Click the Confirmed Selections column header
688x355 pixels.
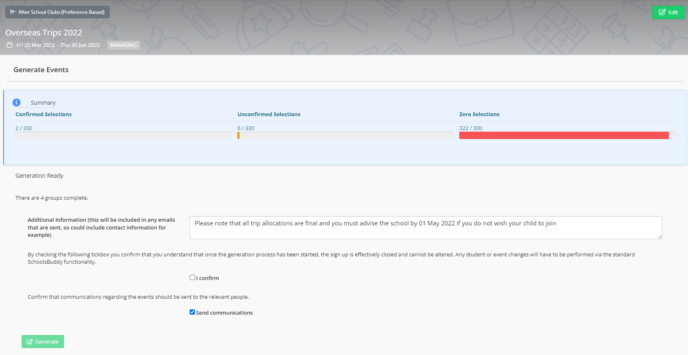click(x=44, y=115)
